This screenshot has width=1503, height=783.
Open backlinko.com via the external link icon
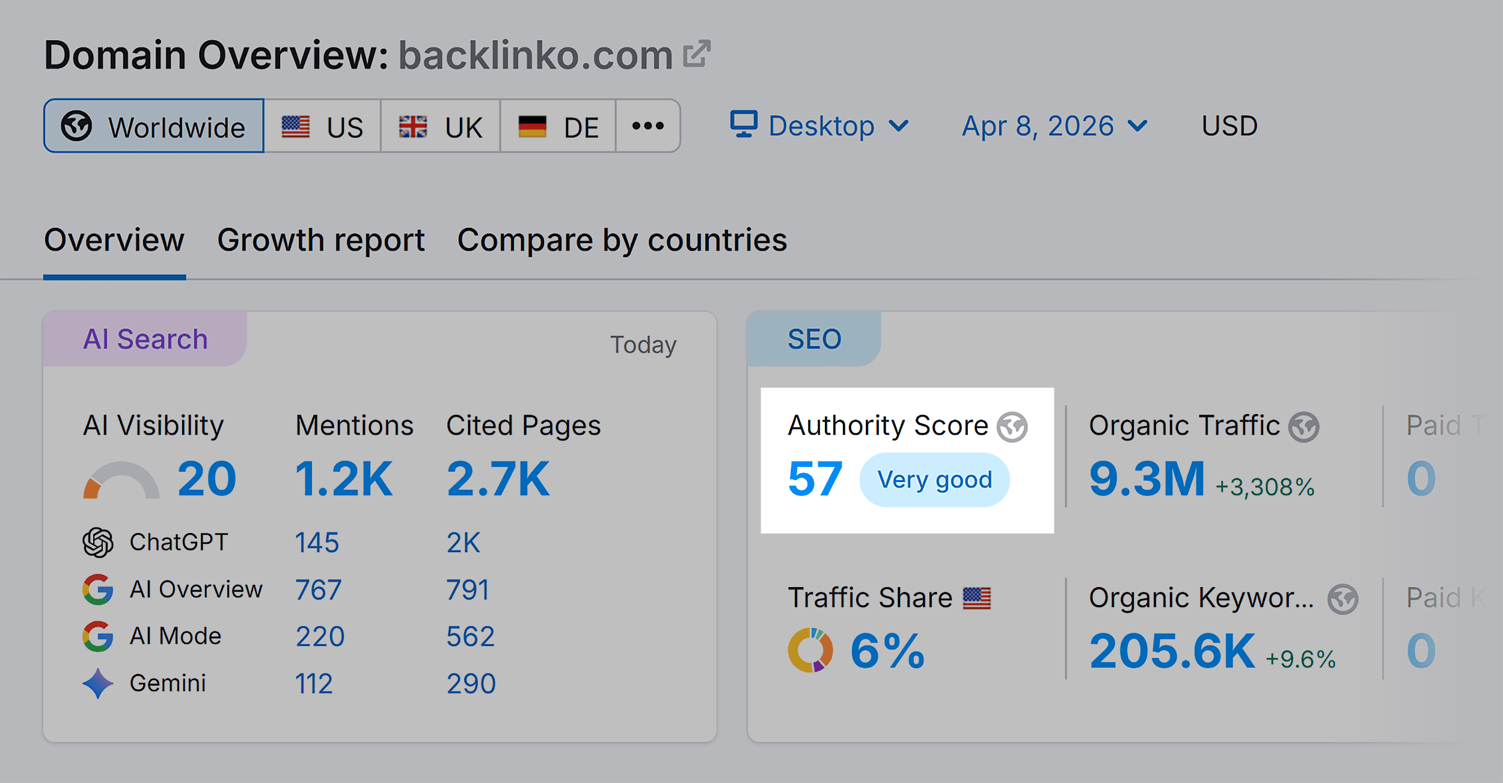[696, 53]
